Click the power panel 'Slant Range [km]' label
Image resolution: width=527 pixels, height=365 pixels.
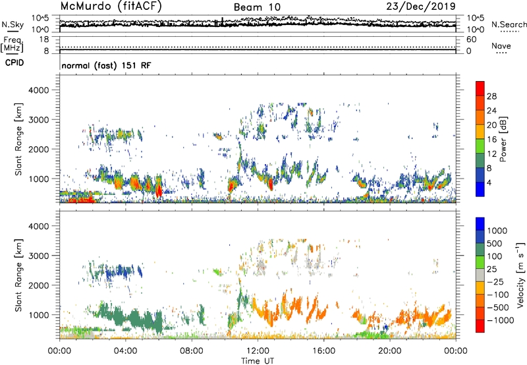[x=18, y=139]
